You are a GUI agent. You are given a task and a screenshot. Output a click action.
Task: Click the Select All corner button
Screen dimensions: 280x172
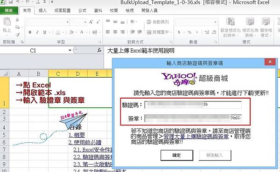tap(5, 73)
